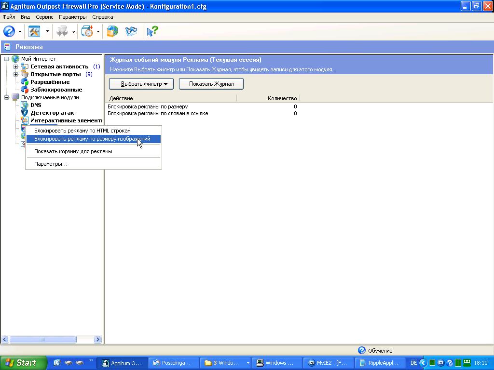Click the Обучение status bar indicator
Image resolution: width=494 pixels, height=370 pixels.
pos(375,351)
